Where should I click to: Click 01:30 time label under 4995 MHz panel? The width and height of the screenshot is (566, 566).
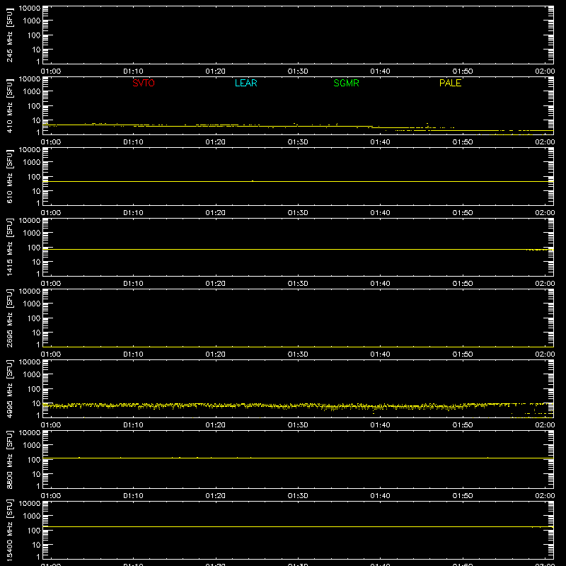pyautogui.click(x=298, y=425)
